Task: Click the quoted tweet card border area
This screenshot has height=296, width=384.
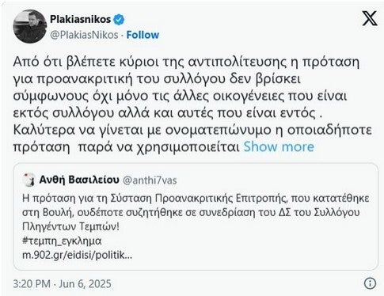Action: coord(196,217)
